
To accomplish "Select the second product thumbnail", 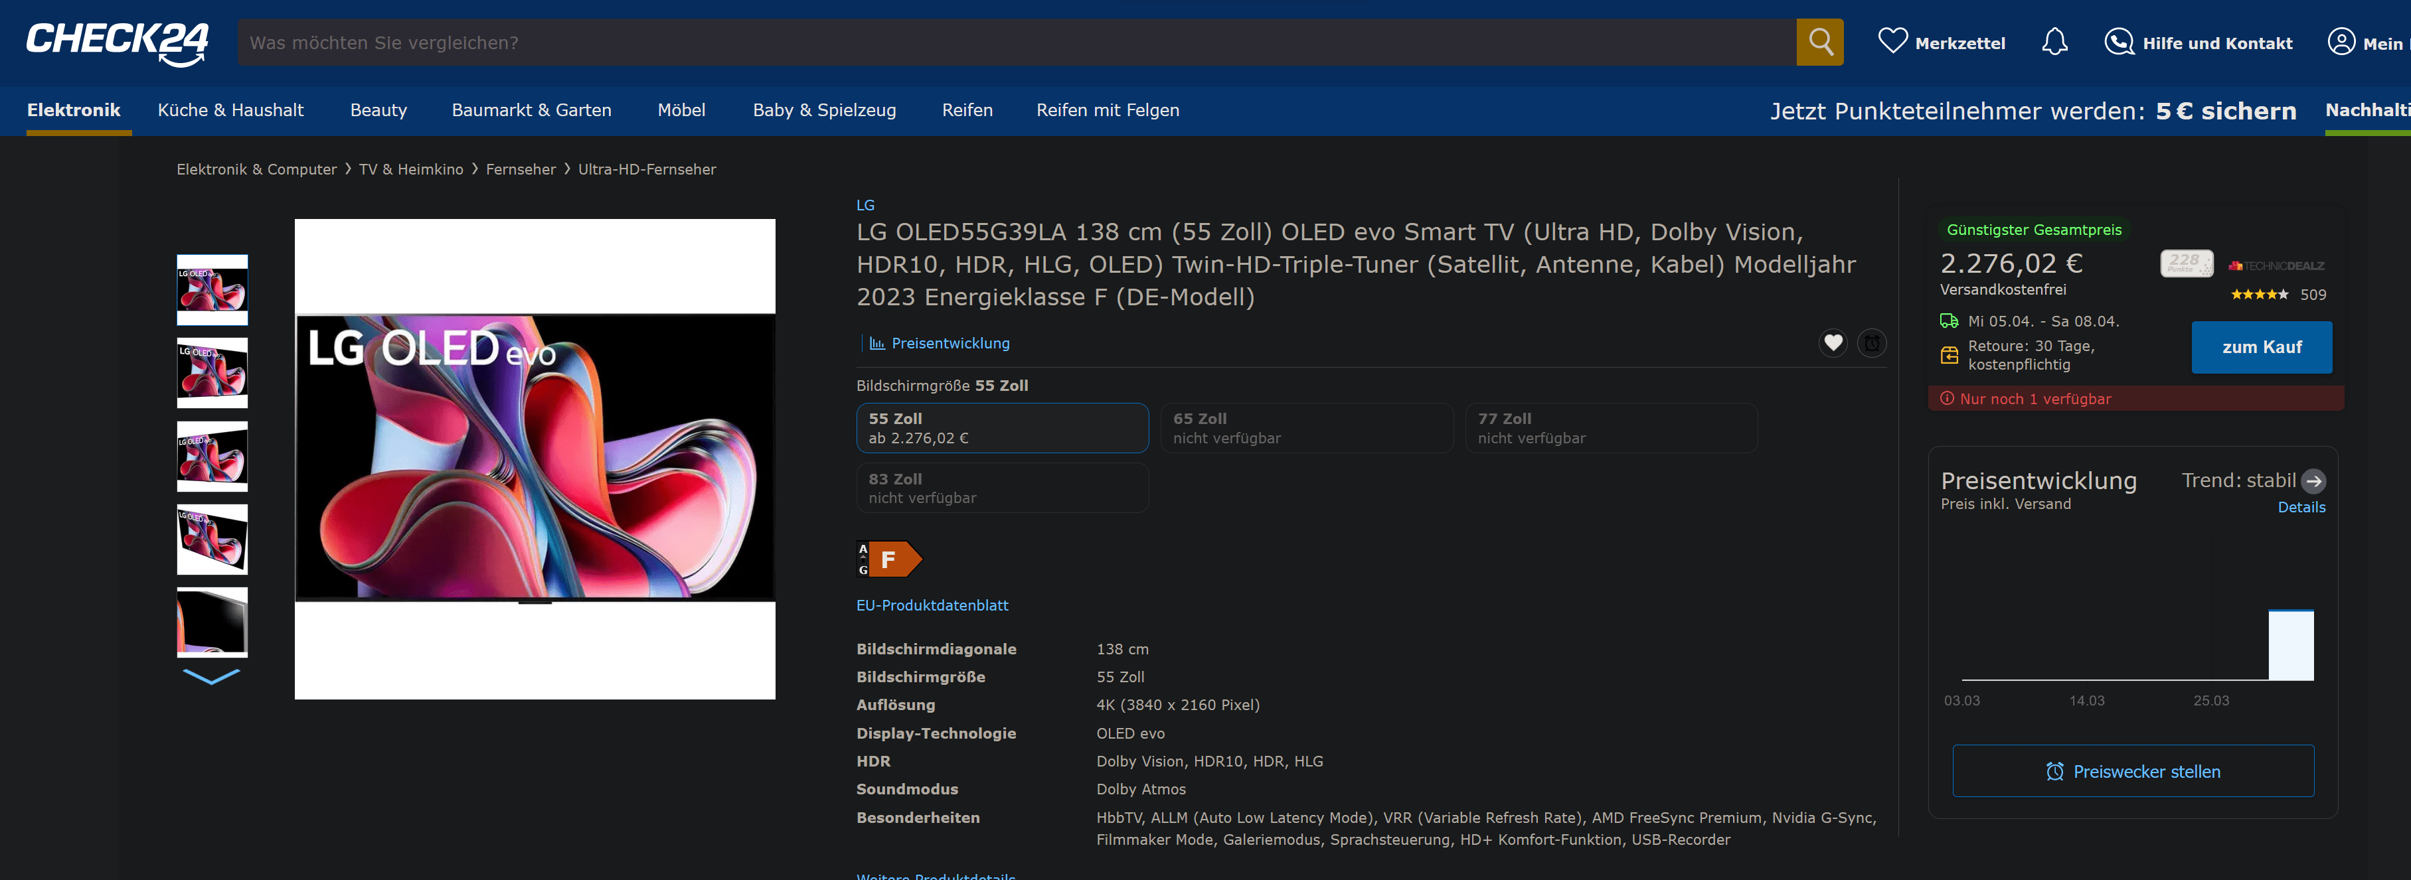I will pos(212,373).
